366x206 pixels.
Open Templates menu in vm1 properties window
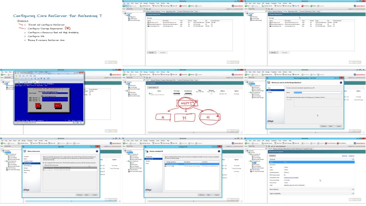pyautogui.click(x=274, y=140)
